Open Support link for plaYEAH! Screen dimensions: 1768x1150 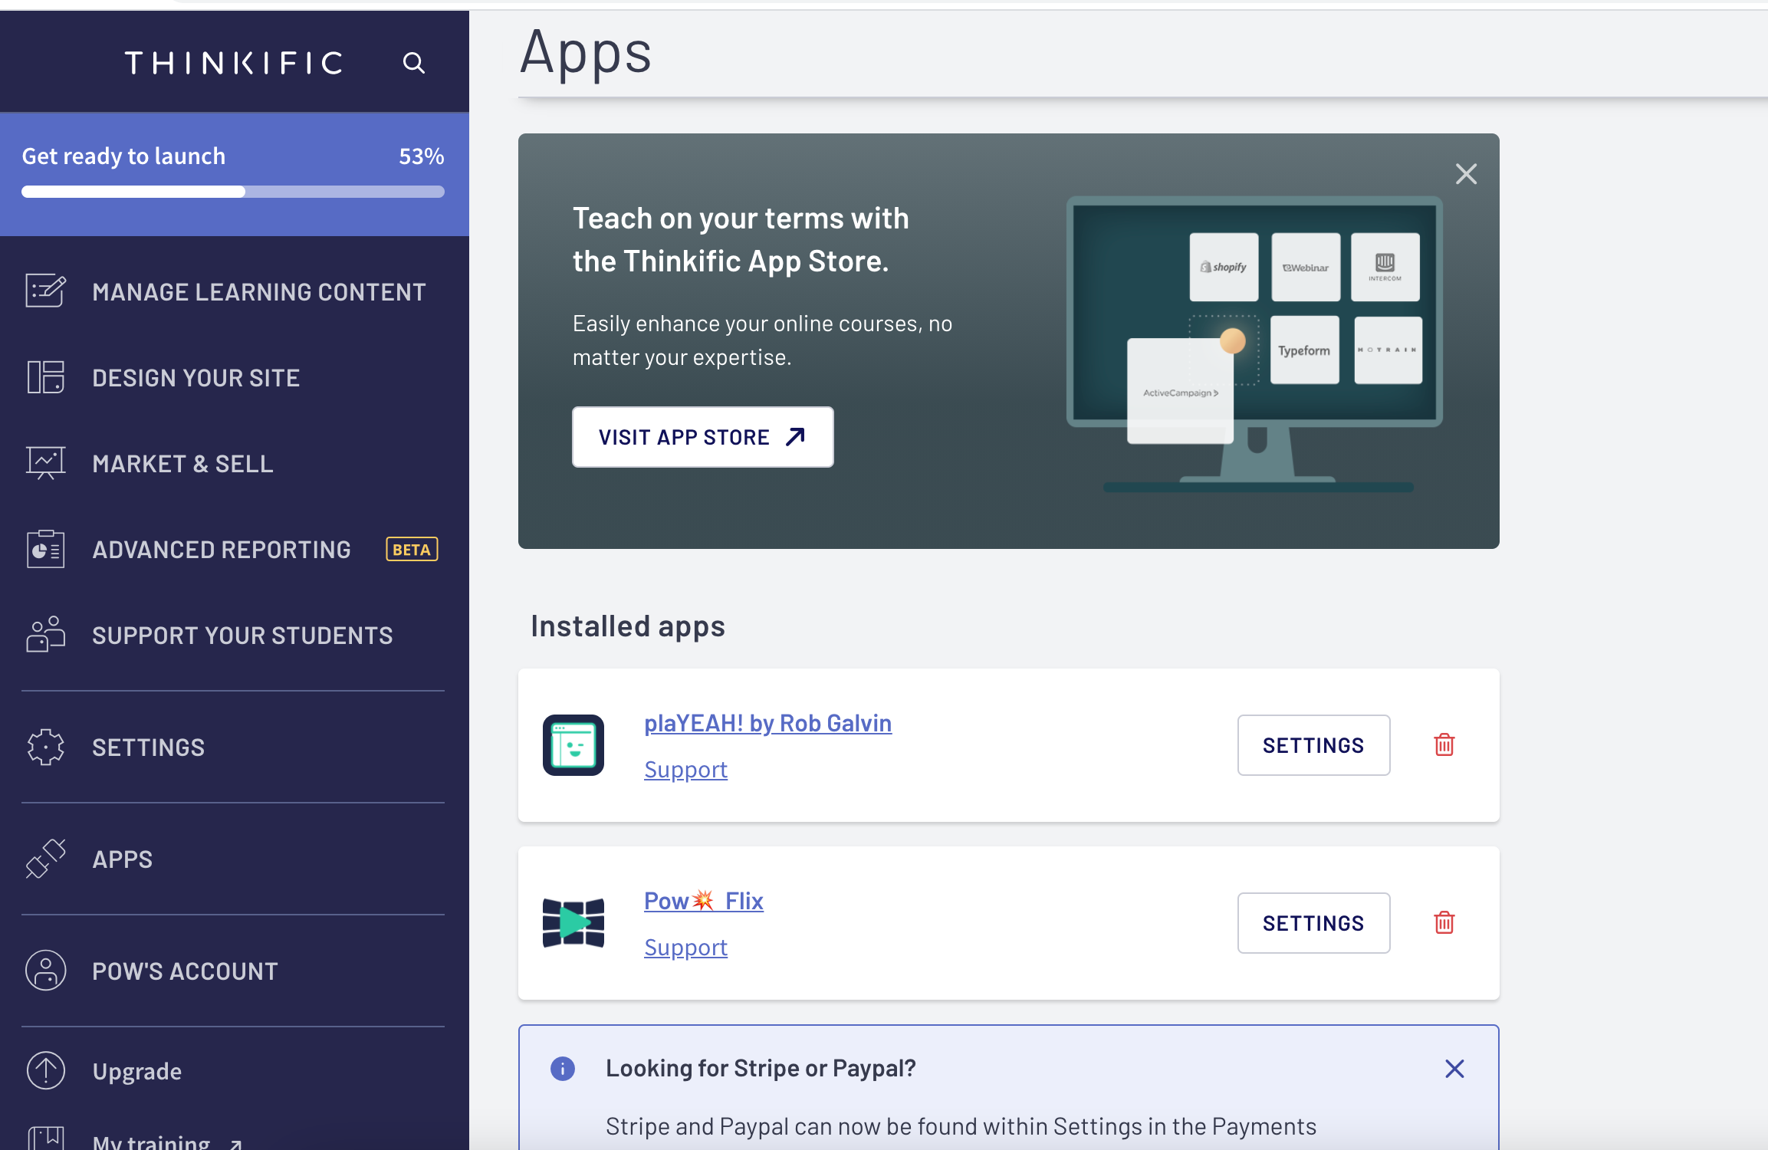(x=685, y=770)
